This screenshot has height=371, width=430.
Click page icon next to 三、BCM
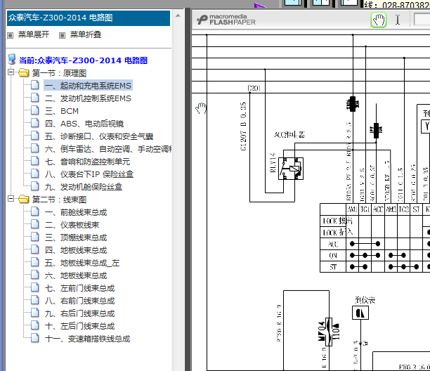pos(35,110)
